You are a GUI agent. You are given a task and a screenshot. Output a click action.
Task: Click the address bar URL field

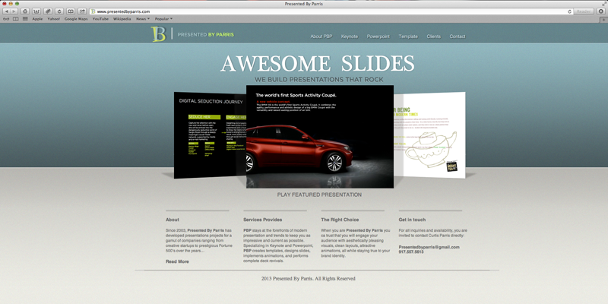[304, 11]
